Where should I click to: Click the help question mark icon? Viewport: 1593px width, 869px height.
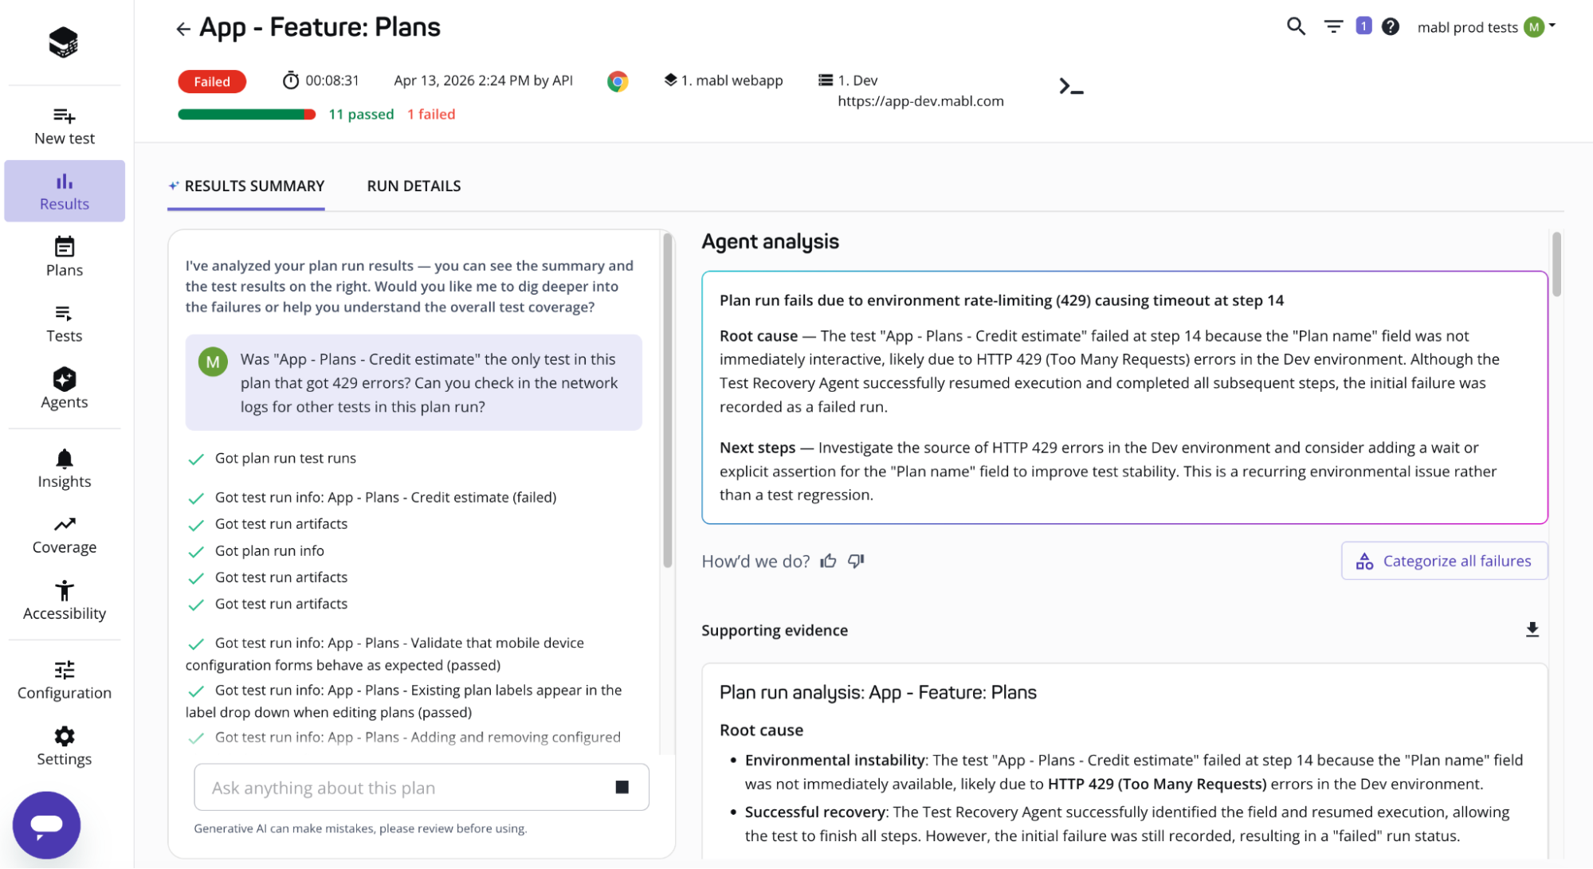(x=1391, y=26)
